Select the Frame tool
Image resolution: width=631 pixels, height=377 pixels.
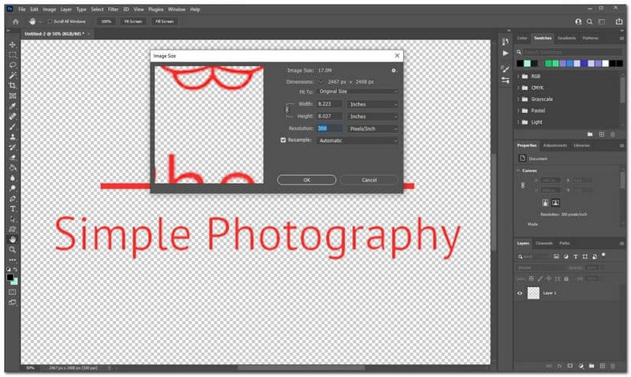[x=13, y=95]
